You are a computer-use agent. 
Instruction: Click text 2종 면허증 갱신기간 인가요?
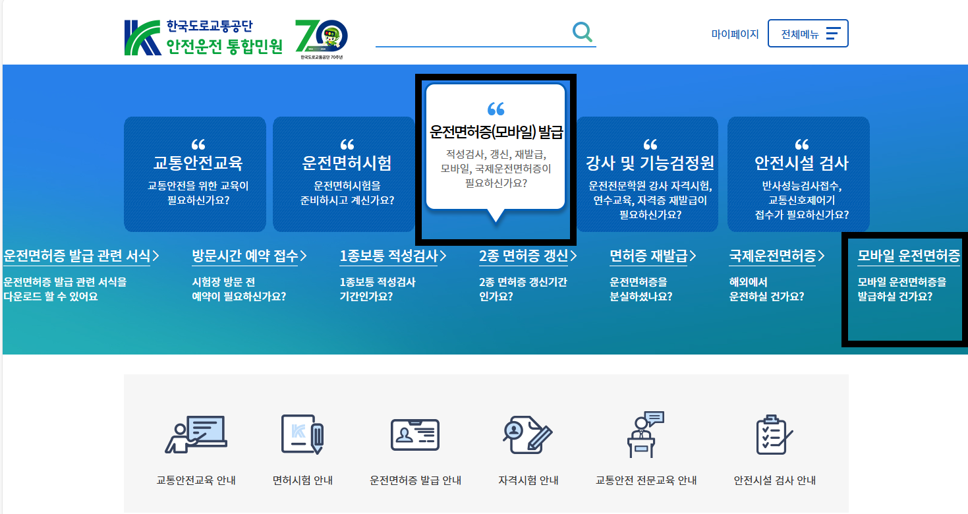(523, 289)
